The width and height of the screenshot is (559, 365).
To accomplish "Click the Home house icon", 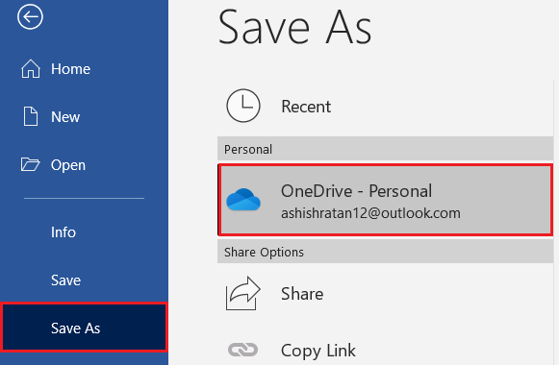I will tap(31, 68).
